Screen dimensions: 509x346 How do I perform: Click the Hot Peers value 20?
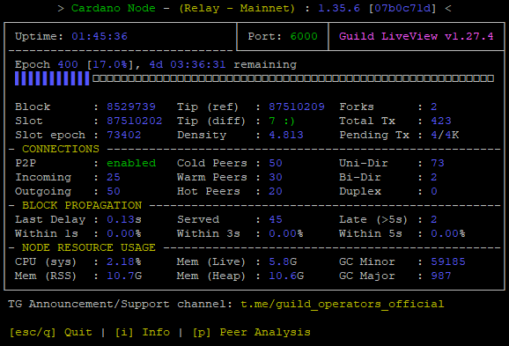(x=276, y=191)
